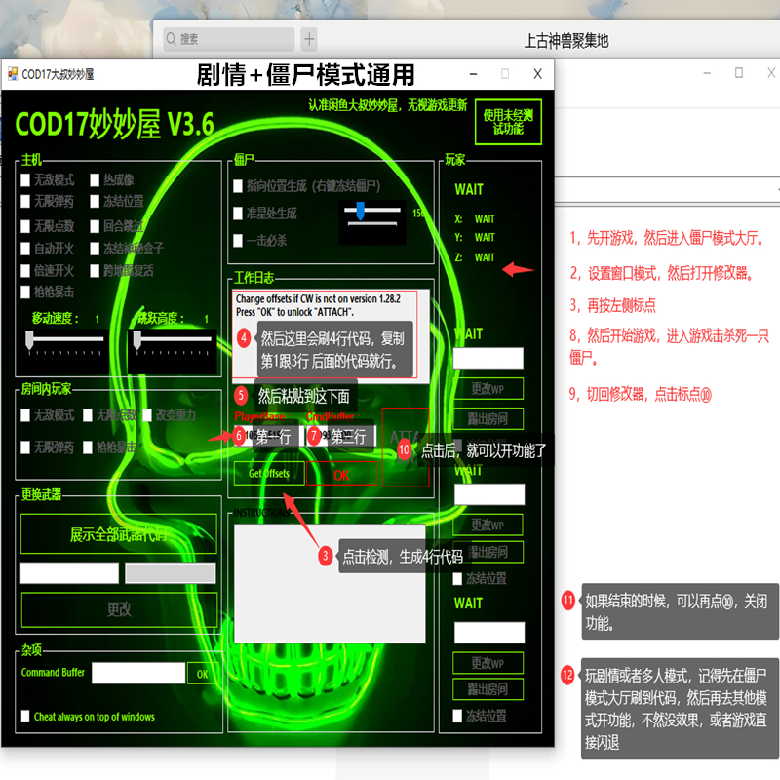
Task: Click the 'X: WAIT' coordinate readout
Action: tap(475, 219)
